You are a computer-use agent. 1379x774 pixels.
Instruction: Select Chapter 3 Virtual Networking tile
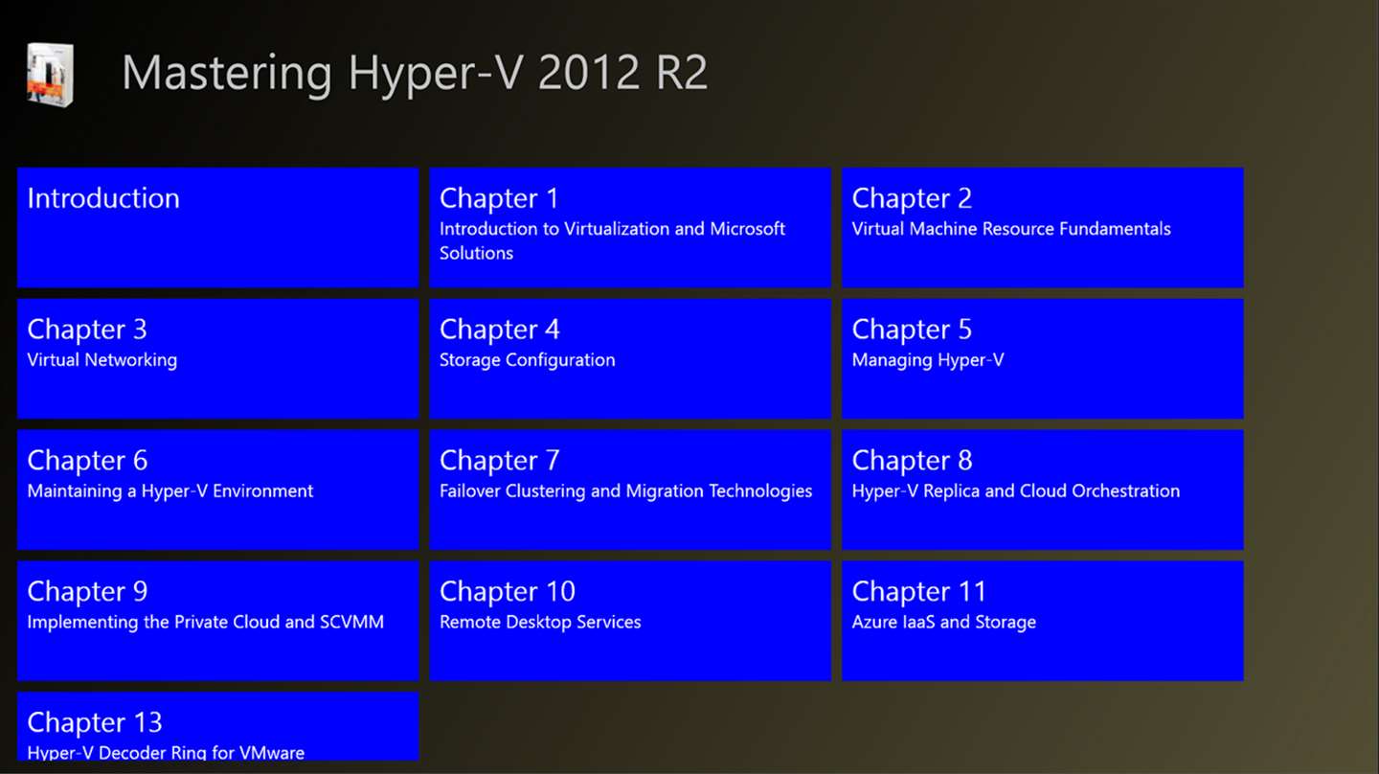click(x=218, y=359)
